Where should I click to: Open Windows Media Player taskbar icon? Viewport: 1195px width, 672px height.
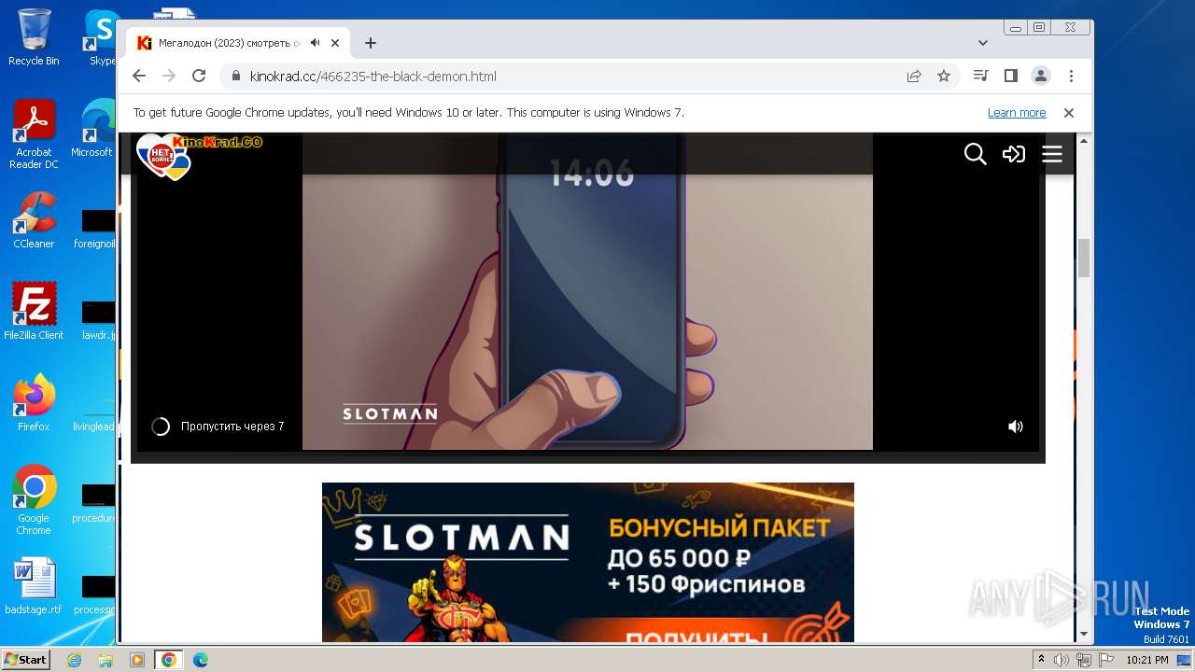(x=137, y=660)
